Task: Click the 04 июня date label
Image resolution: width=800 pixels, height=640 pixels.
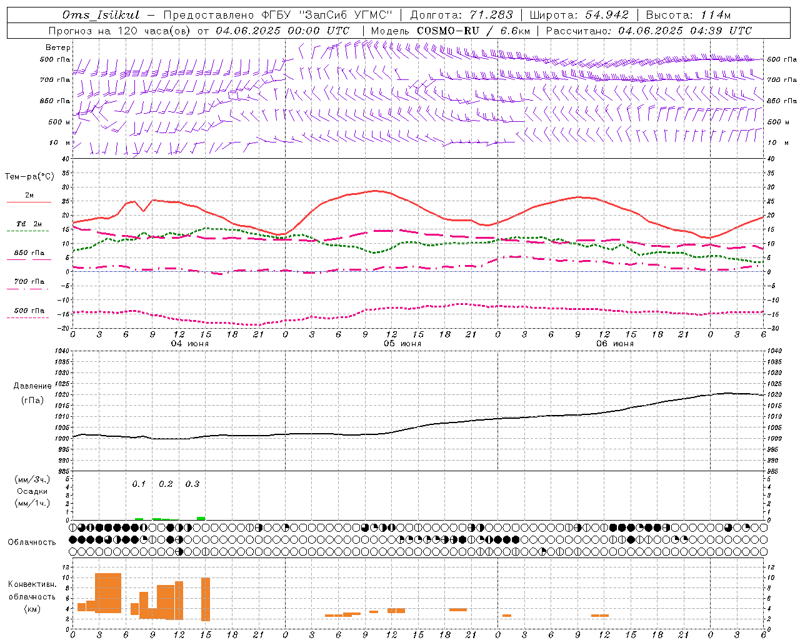Action: click(x=190, y=344)
